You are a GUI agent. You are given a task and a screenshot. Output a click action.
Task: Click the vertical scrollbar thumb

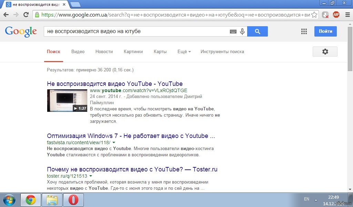(350, 49)
